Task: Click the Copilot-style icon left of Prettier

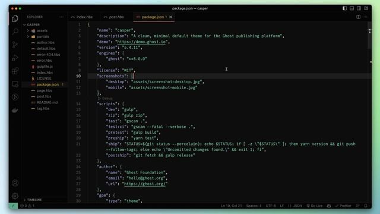Action: pyautogui.click(x=329, y=206)
